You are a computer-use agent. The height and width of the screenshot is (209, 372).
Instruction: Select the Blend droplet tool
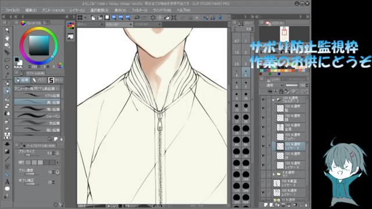(7, 113)
